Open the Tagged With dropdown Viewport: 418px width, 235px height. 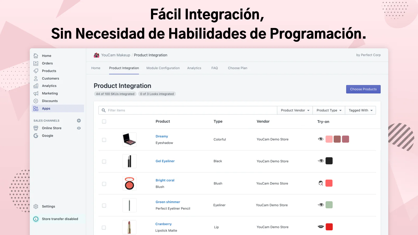click(x=361, y=110)
